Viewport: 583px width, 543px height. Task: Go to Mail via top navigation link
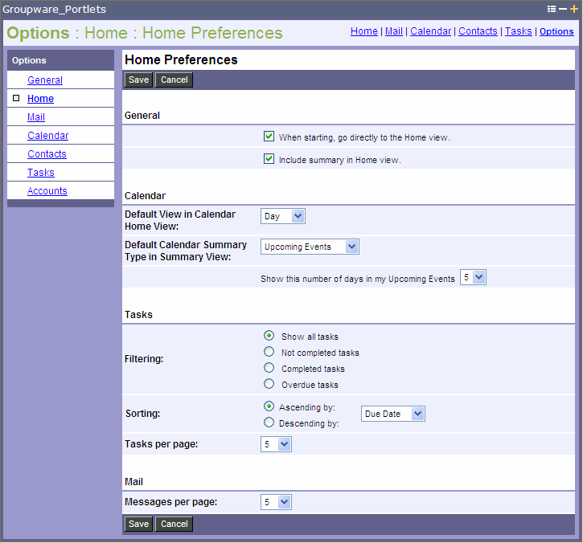coord(394,31)
